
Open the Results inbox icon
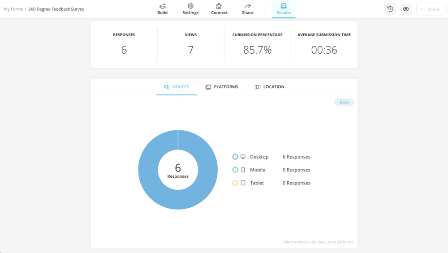point(284,6)
